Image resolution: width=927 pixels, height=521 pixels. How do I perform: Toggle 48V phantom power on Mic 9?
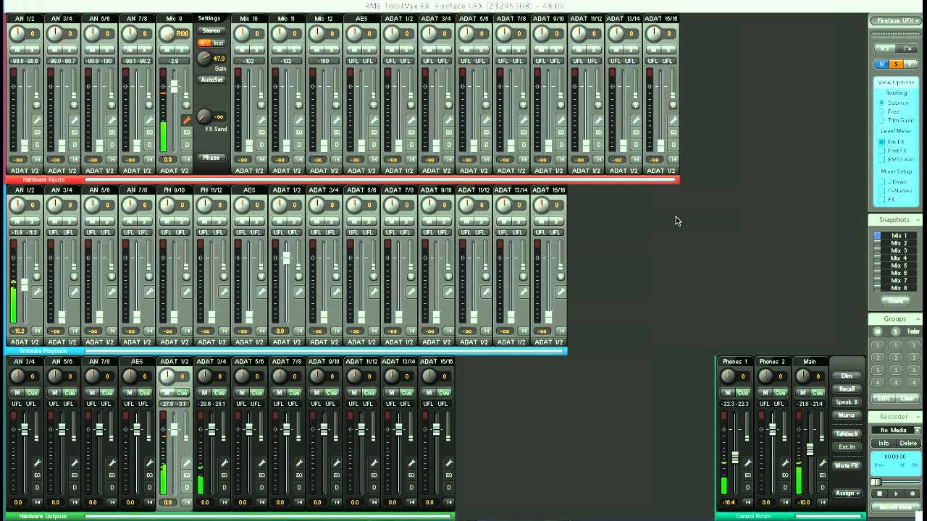(204, 43)
